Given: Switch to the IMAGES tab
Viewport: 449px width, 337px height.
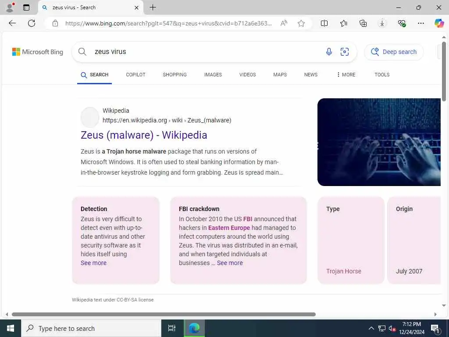Looking at the screenshot, I should (213, 75).
